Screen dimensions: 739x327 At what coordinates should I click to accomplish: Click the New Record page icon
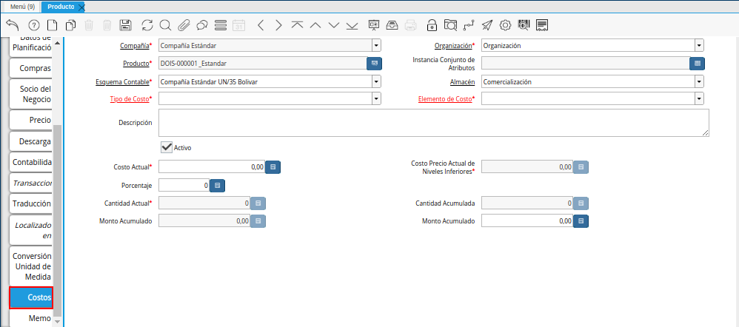click(52, 25)
